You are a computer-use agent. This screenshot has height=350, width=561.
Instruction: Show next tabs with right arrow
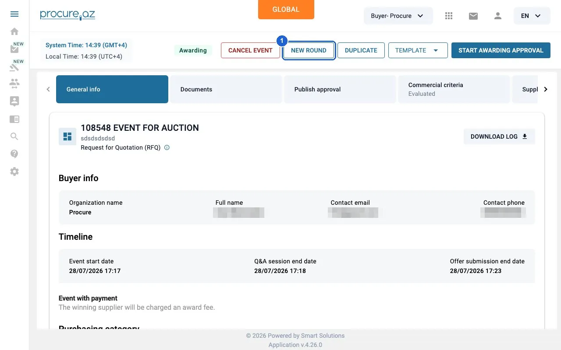pos(546,89)
